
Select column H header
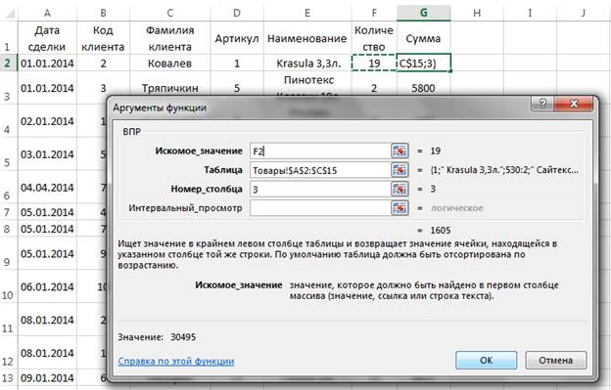[x=477, y=14]
